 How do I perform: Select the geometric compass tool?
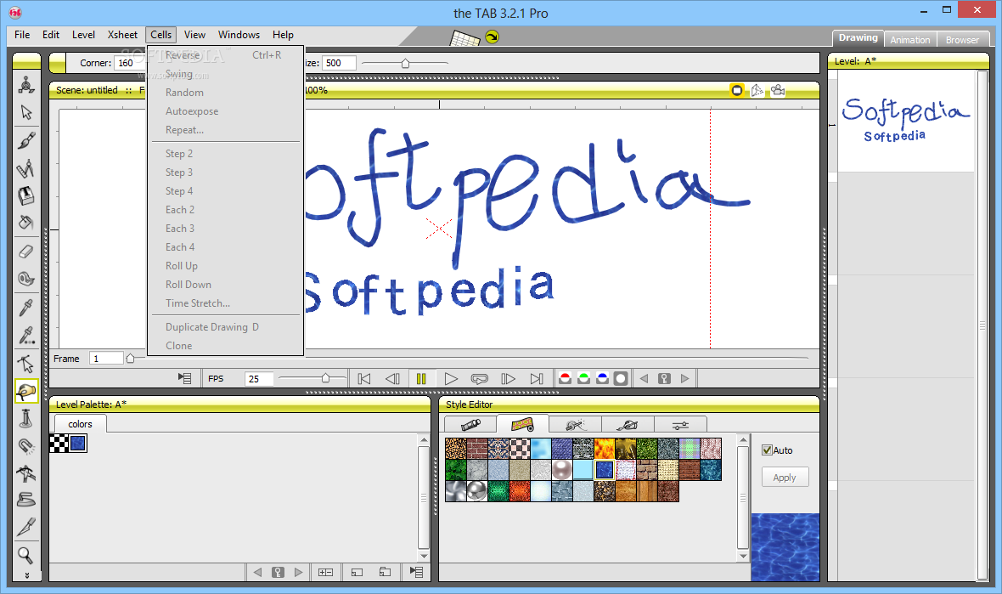coord(26,169)
